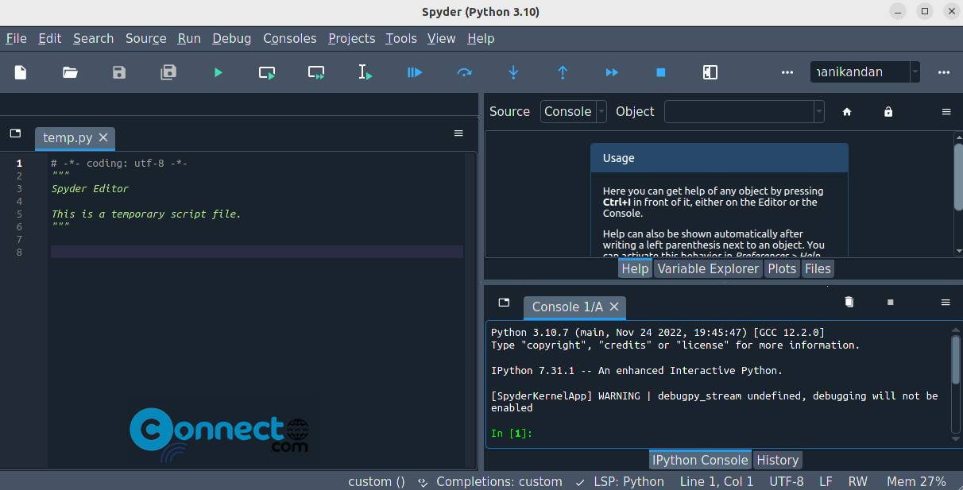Open the Debug menu

232,38
